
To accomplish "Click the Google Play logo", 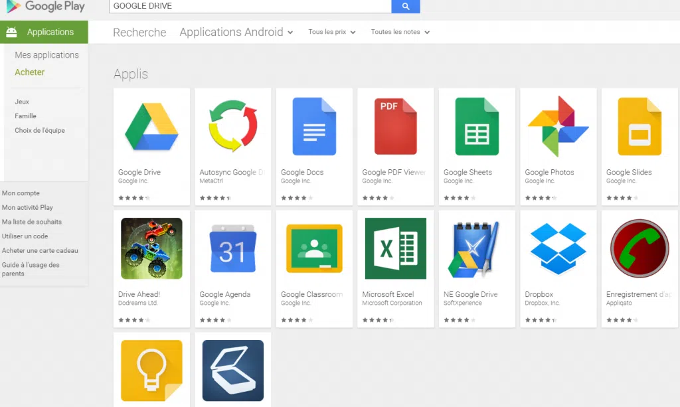I will coord(45,6).
